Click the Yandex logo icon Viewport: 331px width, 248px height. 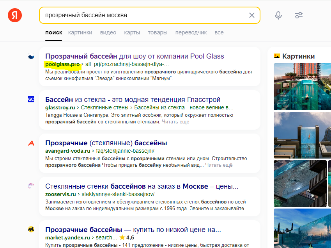(15, 16)
